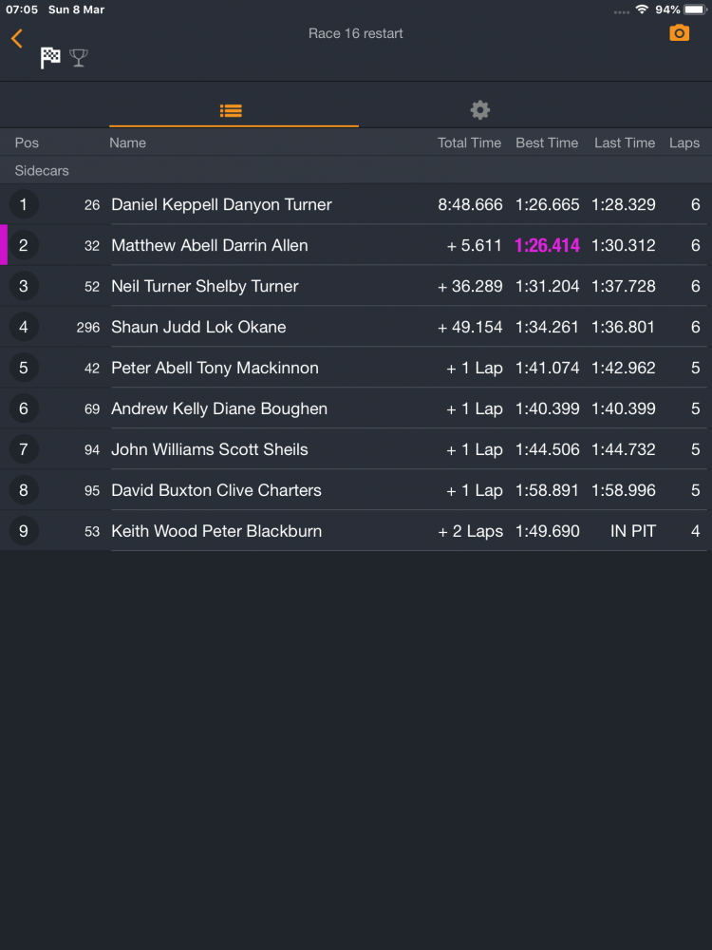Open the settings gear tab

[x=480, y=110]
